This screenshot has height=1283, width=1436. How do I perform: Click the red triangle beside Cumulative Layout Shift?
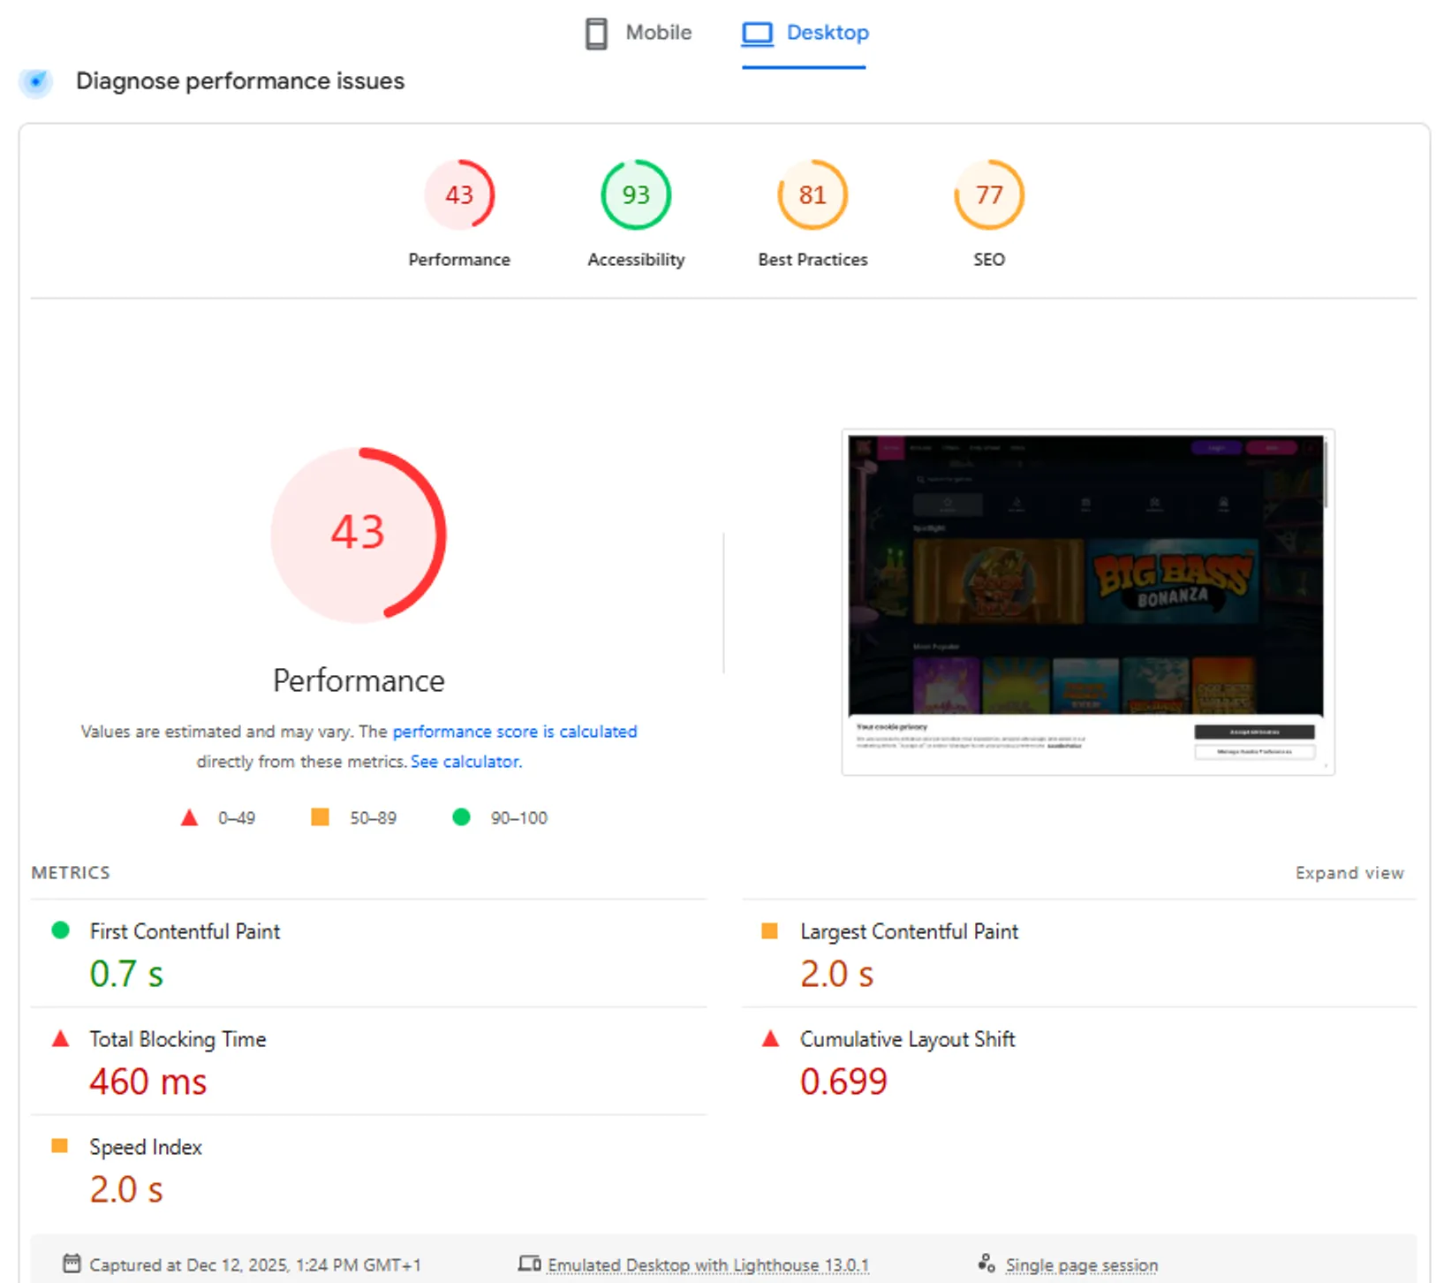770,1038
